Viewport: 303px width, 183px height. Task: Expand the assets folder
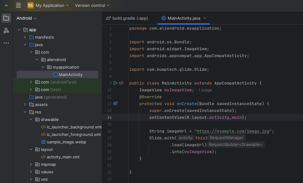25,104
